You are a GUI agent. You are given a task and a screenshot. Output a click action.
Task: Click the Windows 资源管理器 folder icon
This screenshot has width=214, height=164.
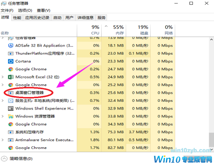click(11, 117)
